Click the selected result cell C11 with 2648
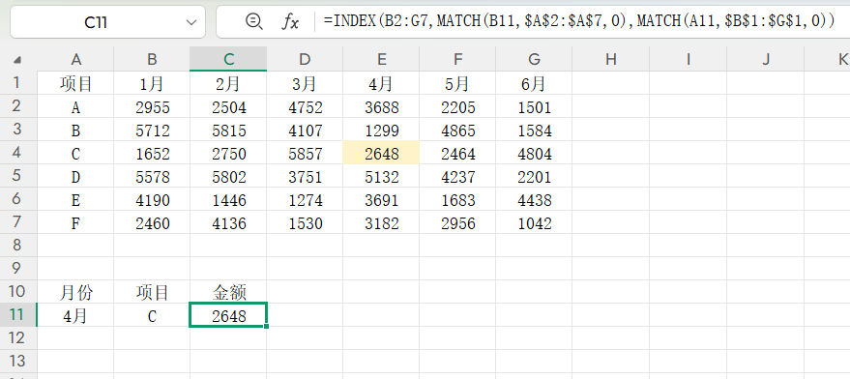Image resolution: width=850 pixels, height=379 pixels. (228, 315)
